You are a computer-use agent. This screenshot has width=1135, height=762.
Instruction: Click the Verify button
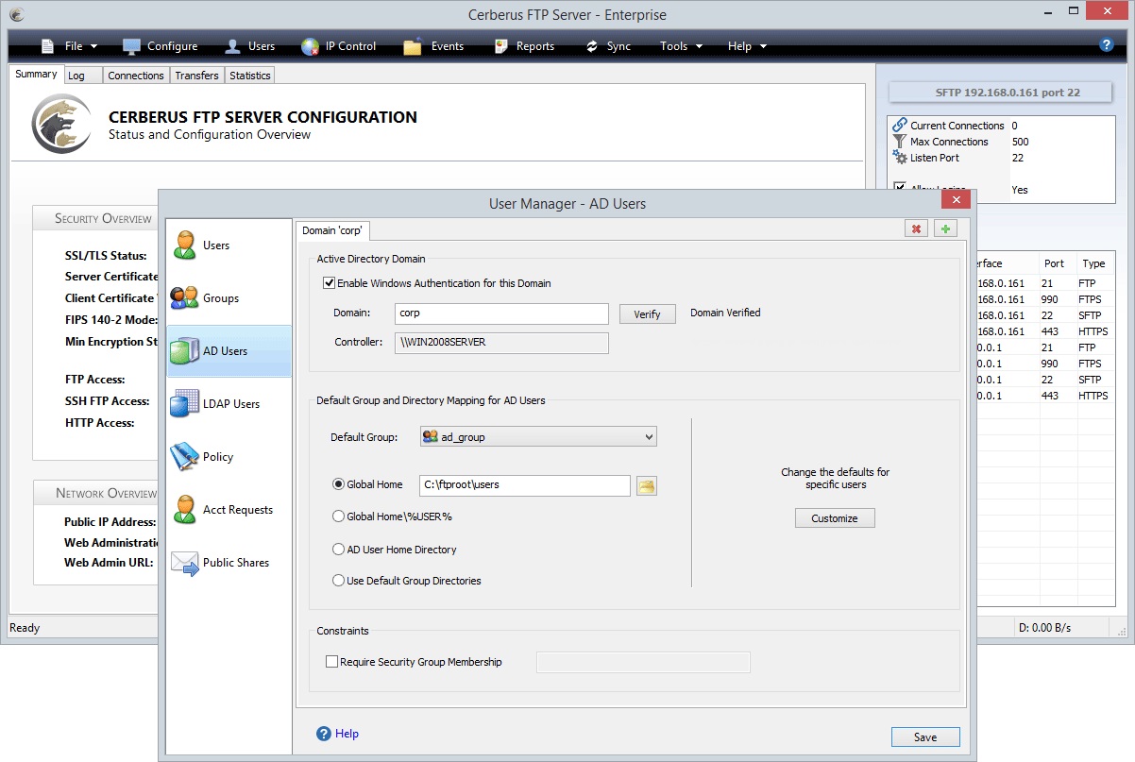click(648, 314)
